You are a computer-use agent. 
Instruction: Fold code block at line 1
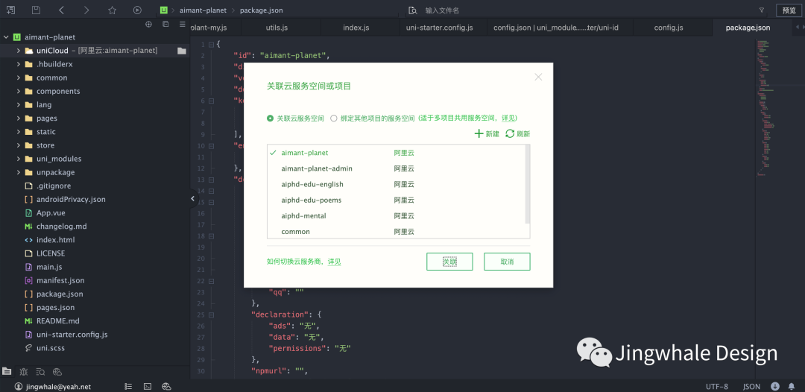click(x=210, y=45)
